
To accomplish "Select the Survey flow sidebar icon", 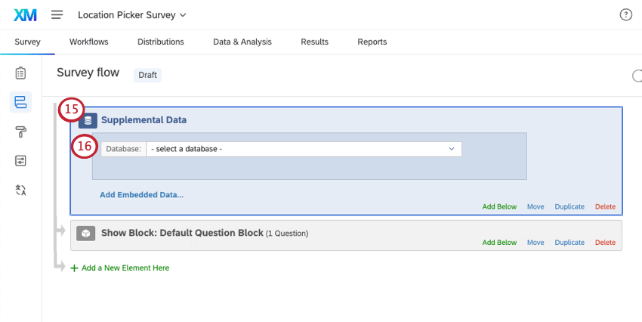I will click(20, 102).
